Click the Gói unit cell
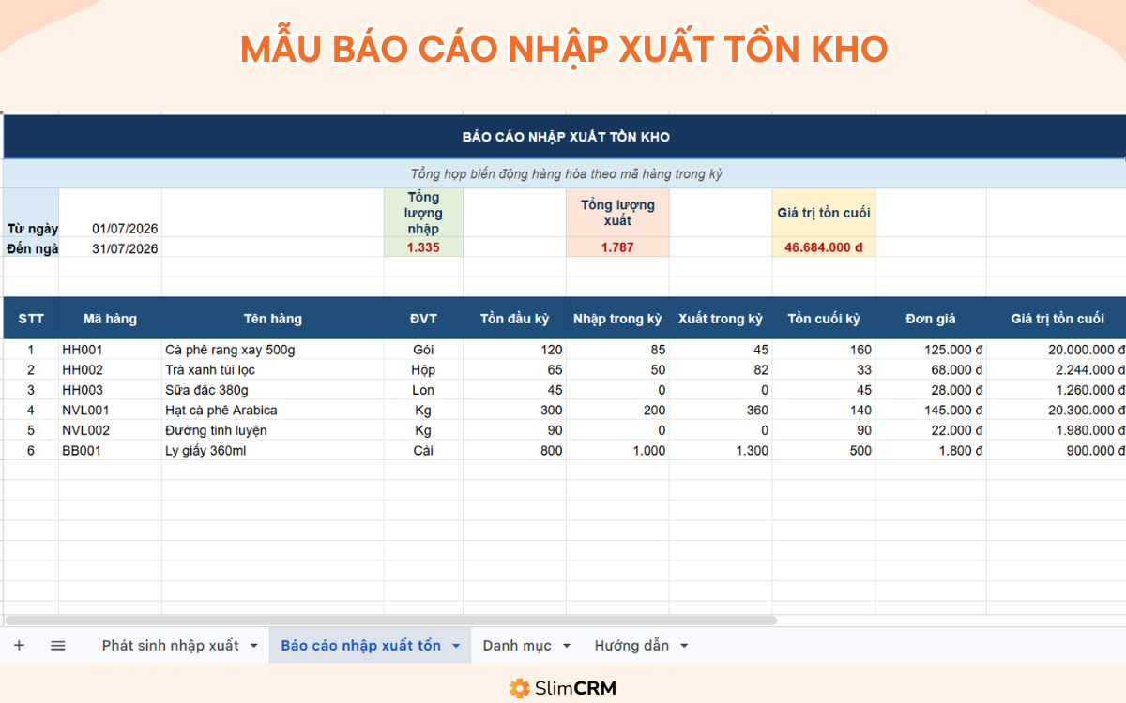This screenshot has width=1126, height=703. 423,350
